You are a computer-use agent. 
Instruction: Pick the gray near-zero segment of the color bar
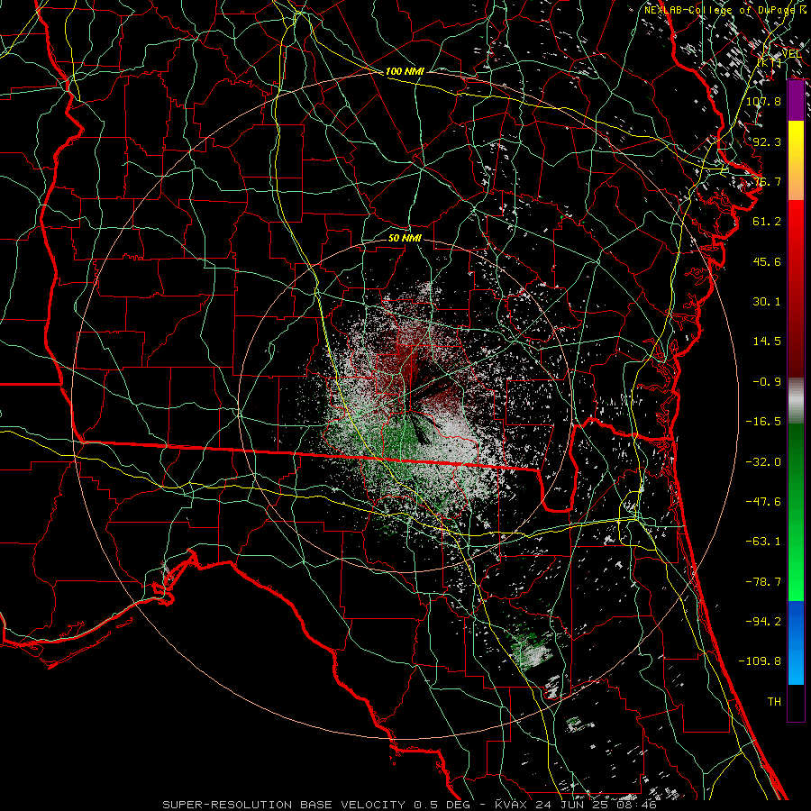click(796, 401)
